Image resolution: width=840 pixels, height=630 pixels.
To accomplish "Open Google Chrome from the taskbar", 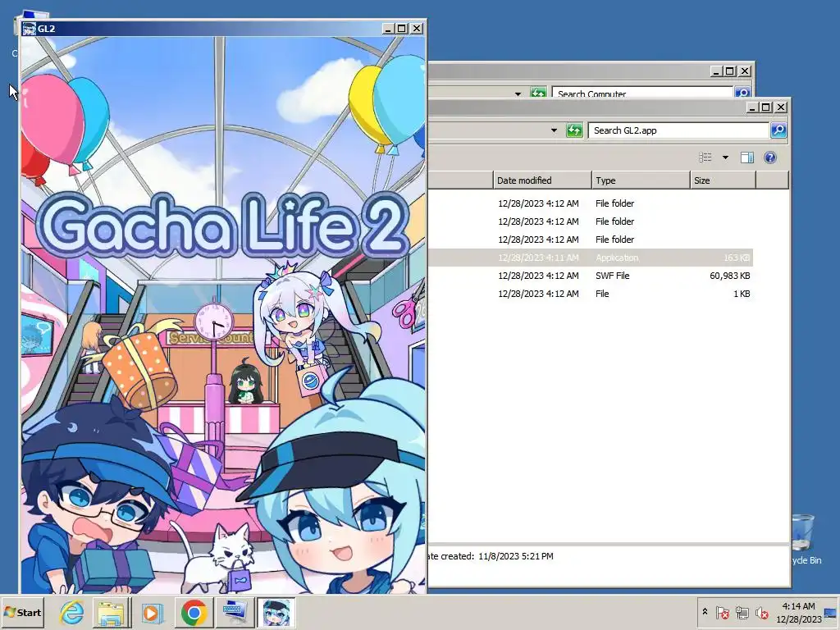I will pos(194,612).
